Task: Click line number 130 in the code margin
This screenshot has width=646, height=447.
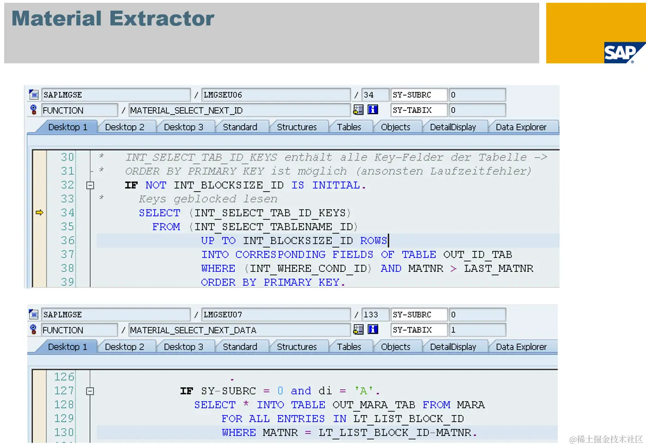Action: 64,432
